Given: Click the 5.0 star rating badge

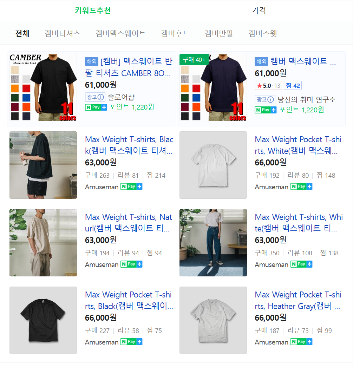Looking at the screenshot, I should (268, 86).
